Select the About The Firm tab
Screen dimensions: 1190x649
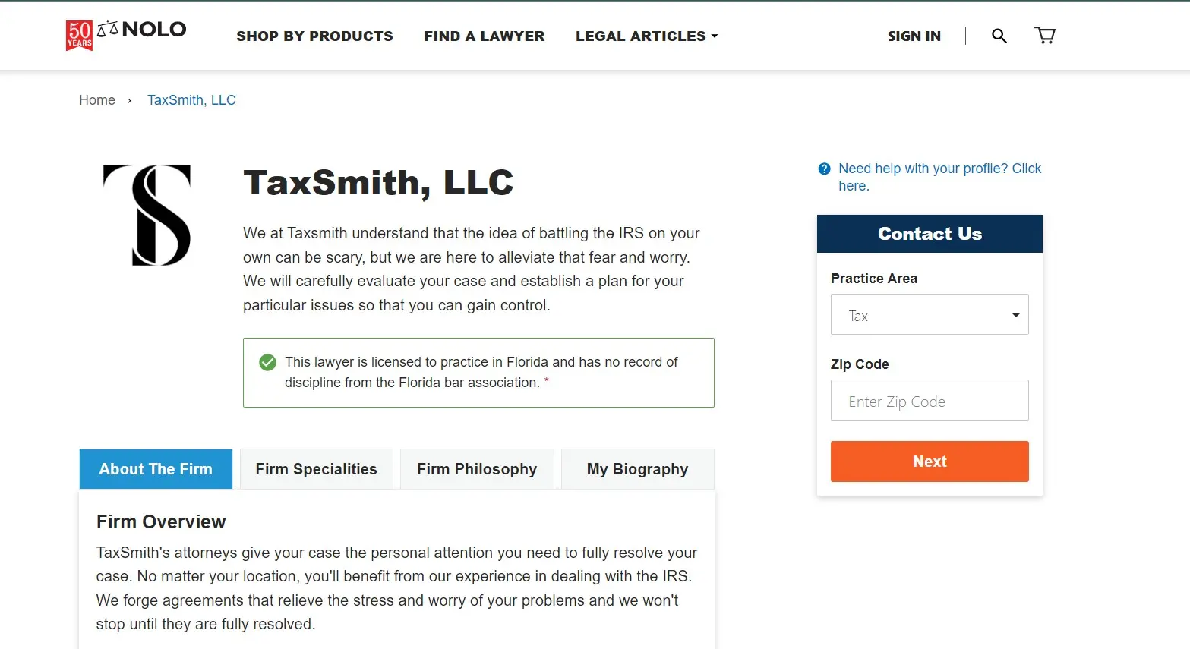coord(156,469)
